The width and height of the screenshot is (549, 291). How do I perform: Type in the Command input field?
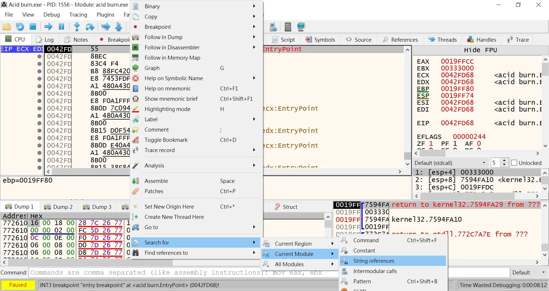183,272
